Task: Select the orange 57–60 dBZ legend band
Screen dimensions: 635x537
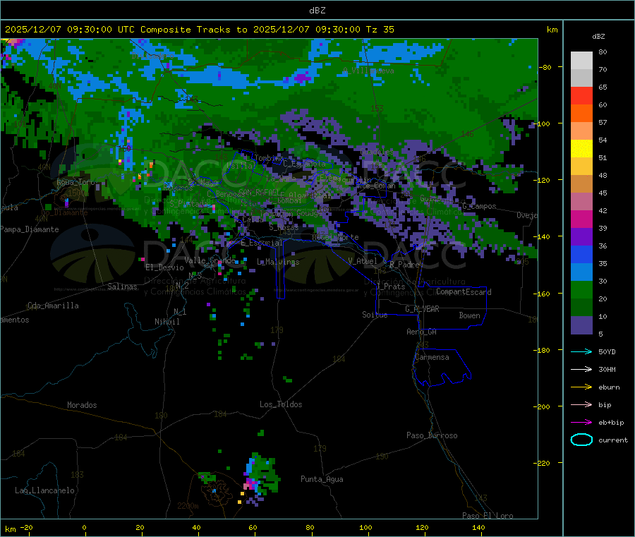Action: click(x=581, y=114)
